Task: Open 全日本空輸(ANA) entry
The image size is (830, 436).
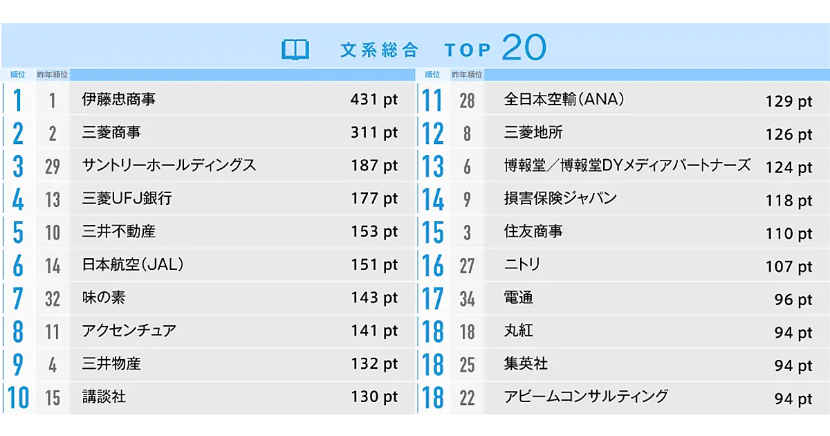Action: (564, 100)
